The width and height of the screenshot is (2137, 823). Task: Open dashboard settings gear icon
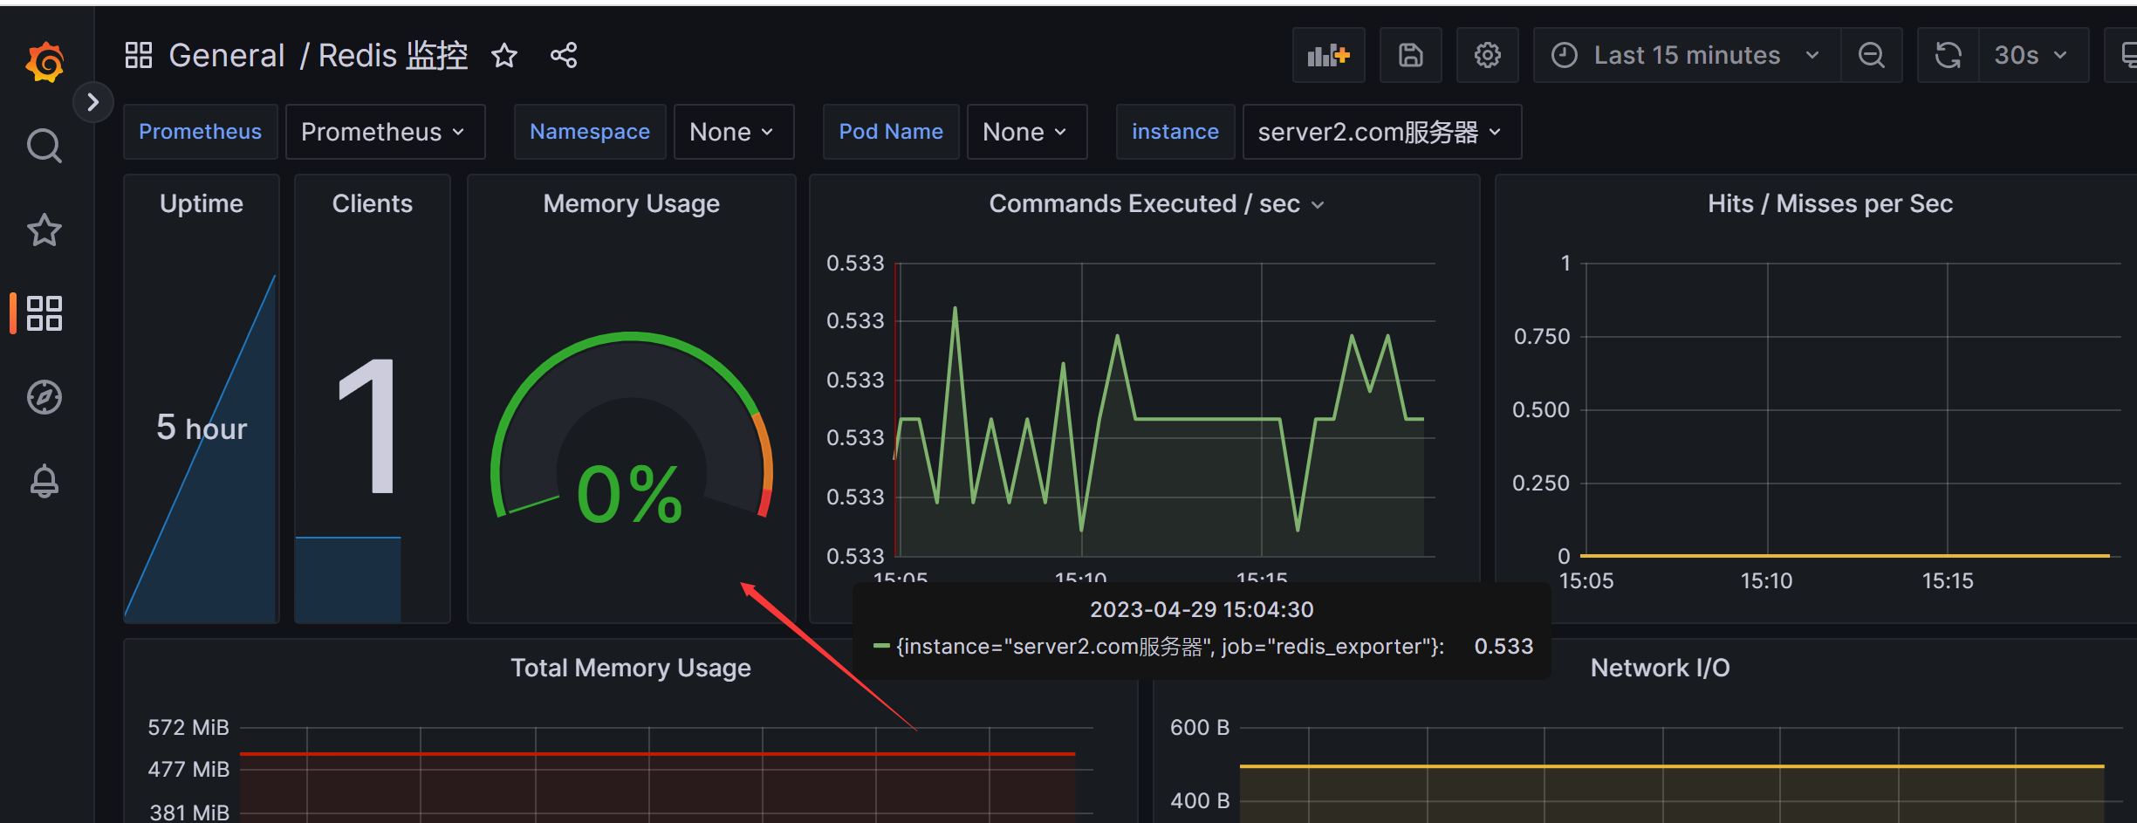point(1488,55)
